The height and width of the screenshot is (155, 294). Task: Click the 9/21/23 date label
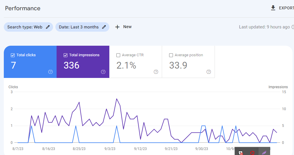[x=171, y=149]
